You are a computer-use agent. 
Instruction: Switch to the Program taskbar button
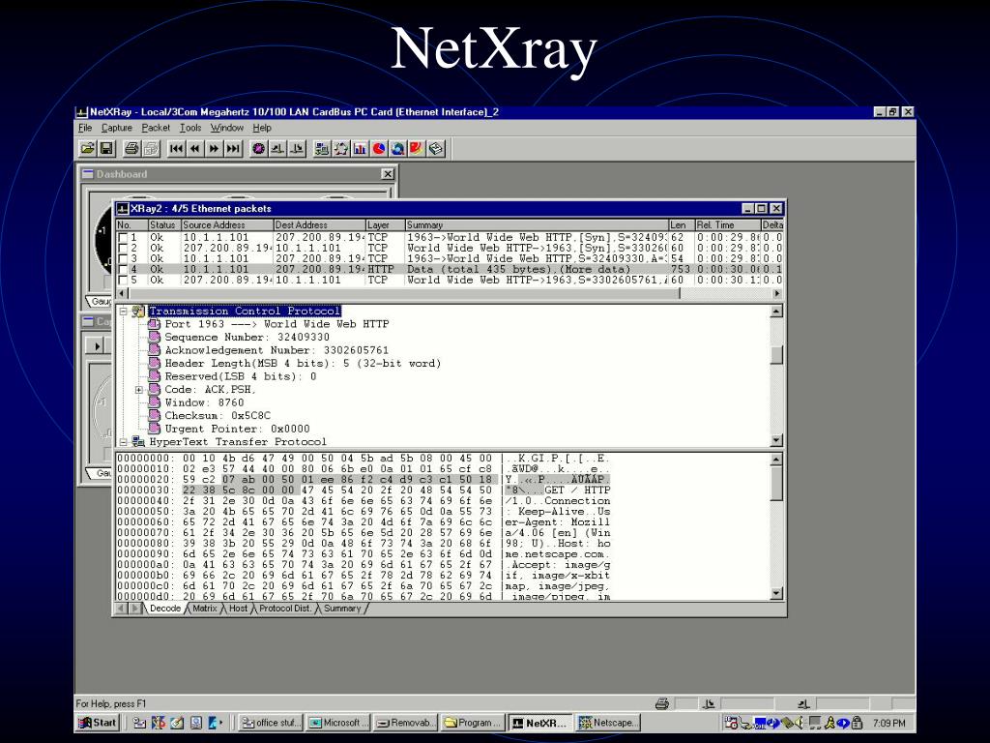473,723
